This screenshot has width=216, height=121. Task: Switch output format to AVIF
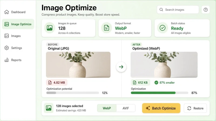pos(126,108)
